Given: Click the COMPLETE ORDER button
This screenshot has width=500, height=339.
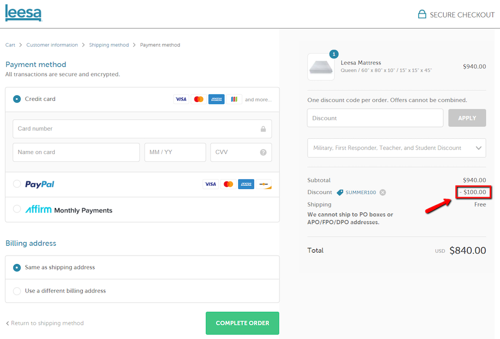Looking at the screenshot, I should click(x=242, y=323).
